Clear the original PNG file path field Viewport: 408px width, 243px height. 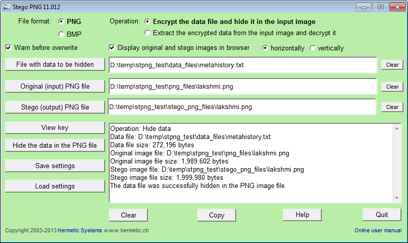[x=392, y=87]
